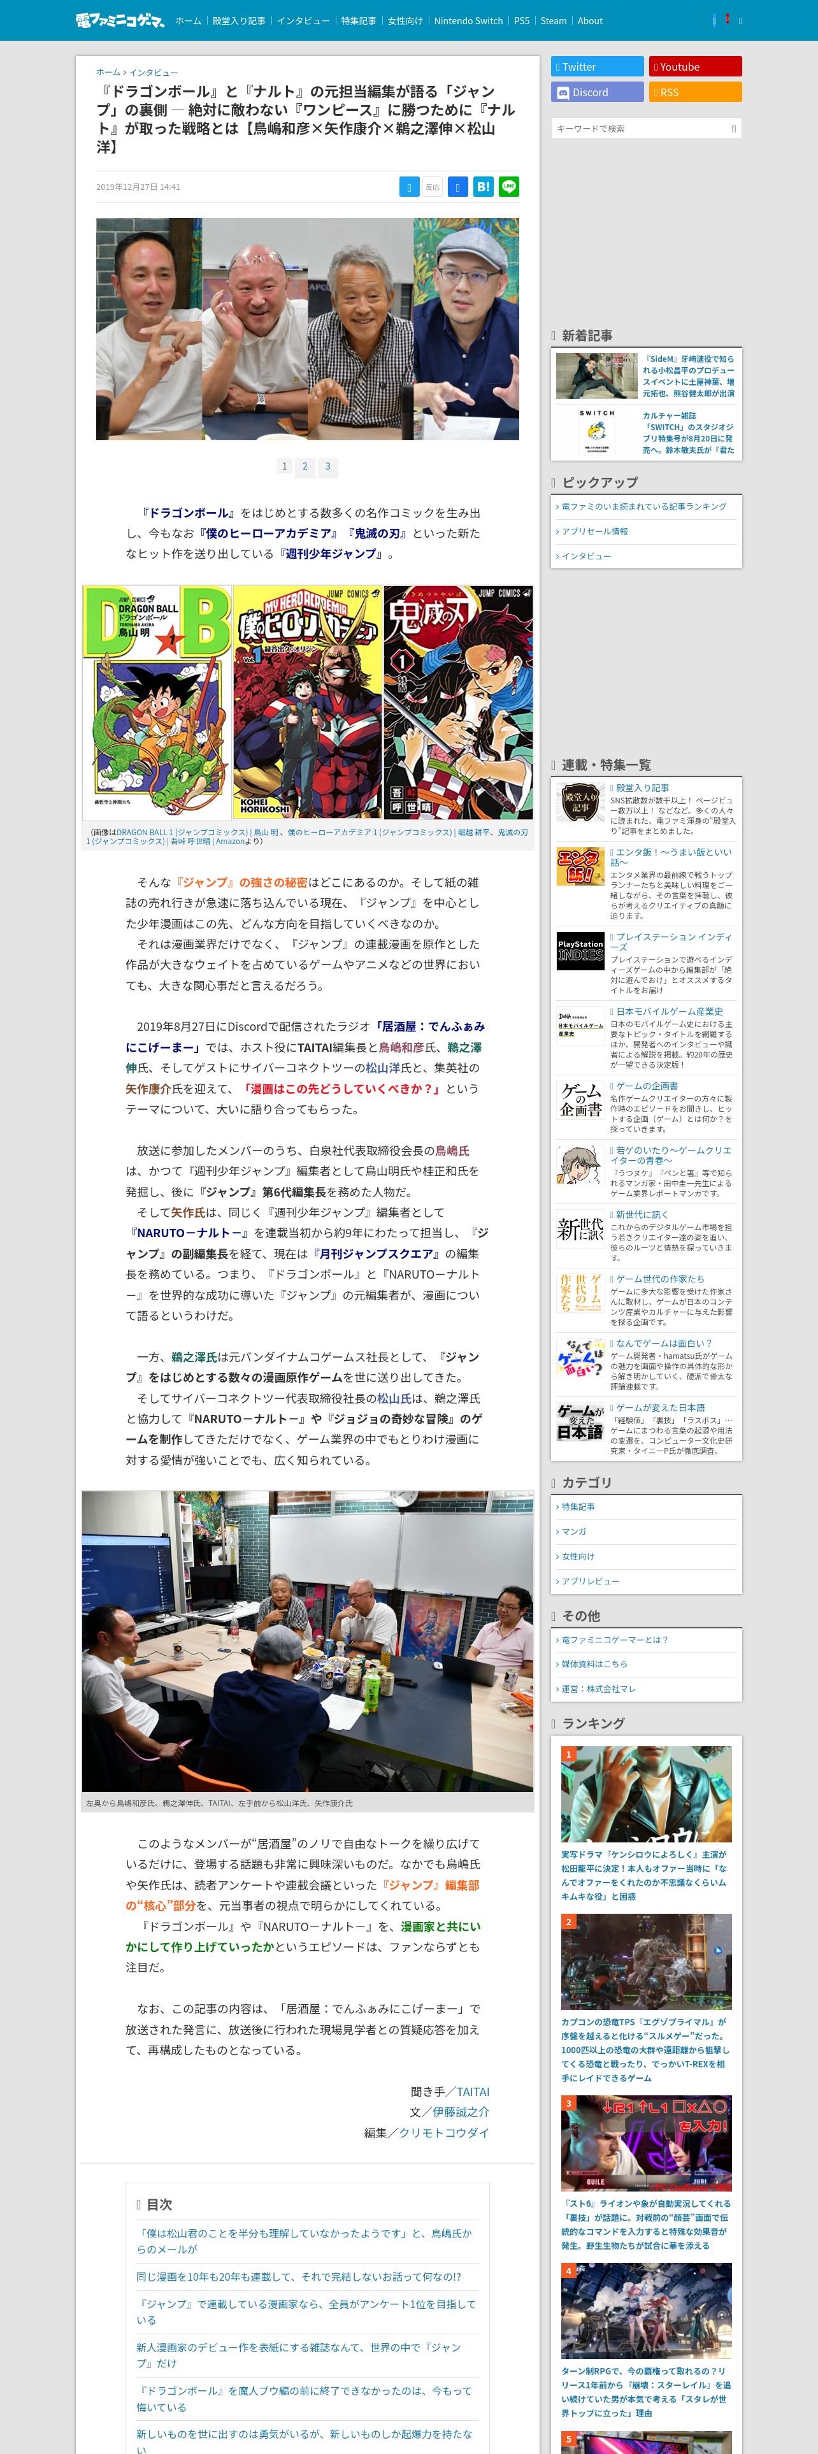Open 媒体資料はこちら link
The width and height of the screenshot is (818, 2454).
[594, 1664]
